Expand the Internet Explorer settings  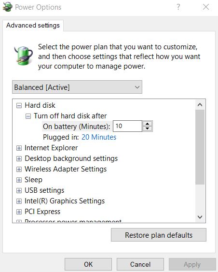(x=19, y=148)
